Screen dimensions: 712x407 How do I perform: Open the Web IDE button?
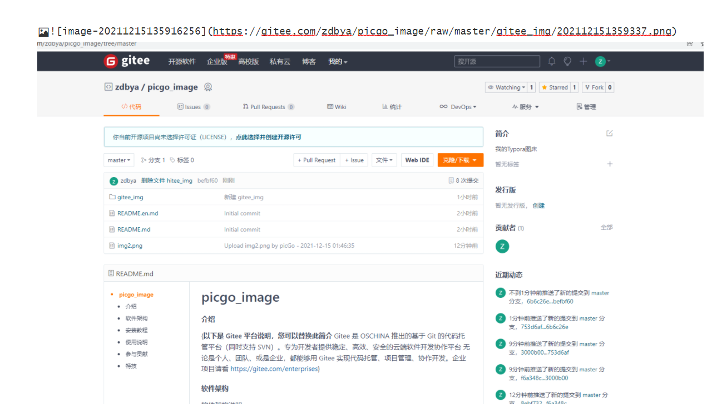point(417,160)
